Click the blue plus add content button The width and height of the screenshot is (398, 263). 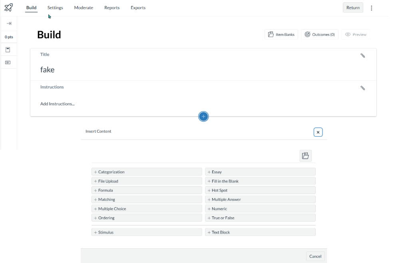[x=203, y=116]
